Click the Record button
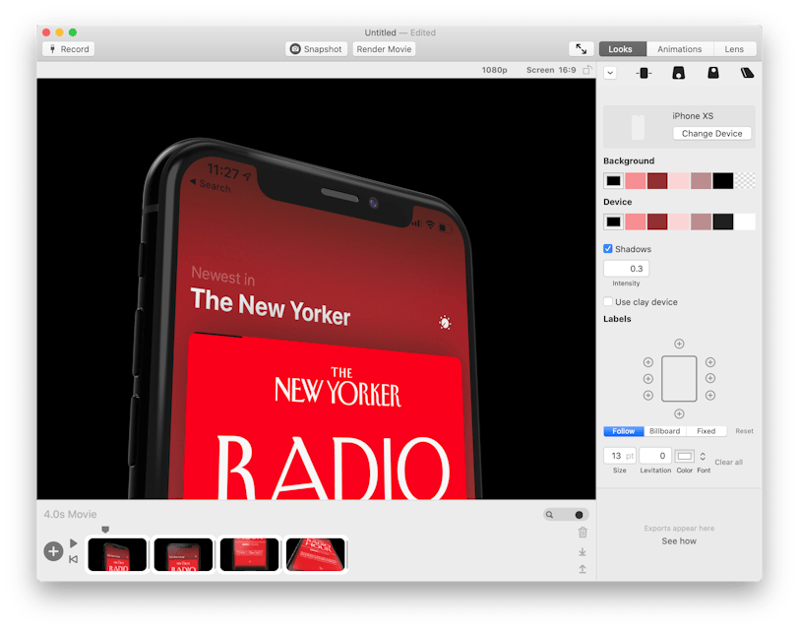The width and height of the screenshot is (799, 630). (69, 49)
